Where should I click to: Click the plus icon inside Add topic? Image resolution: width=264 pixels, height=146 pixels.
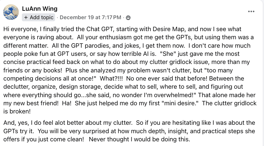(x=26, y=17)
